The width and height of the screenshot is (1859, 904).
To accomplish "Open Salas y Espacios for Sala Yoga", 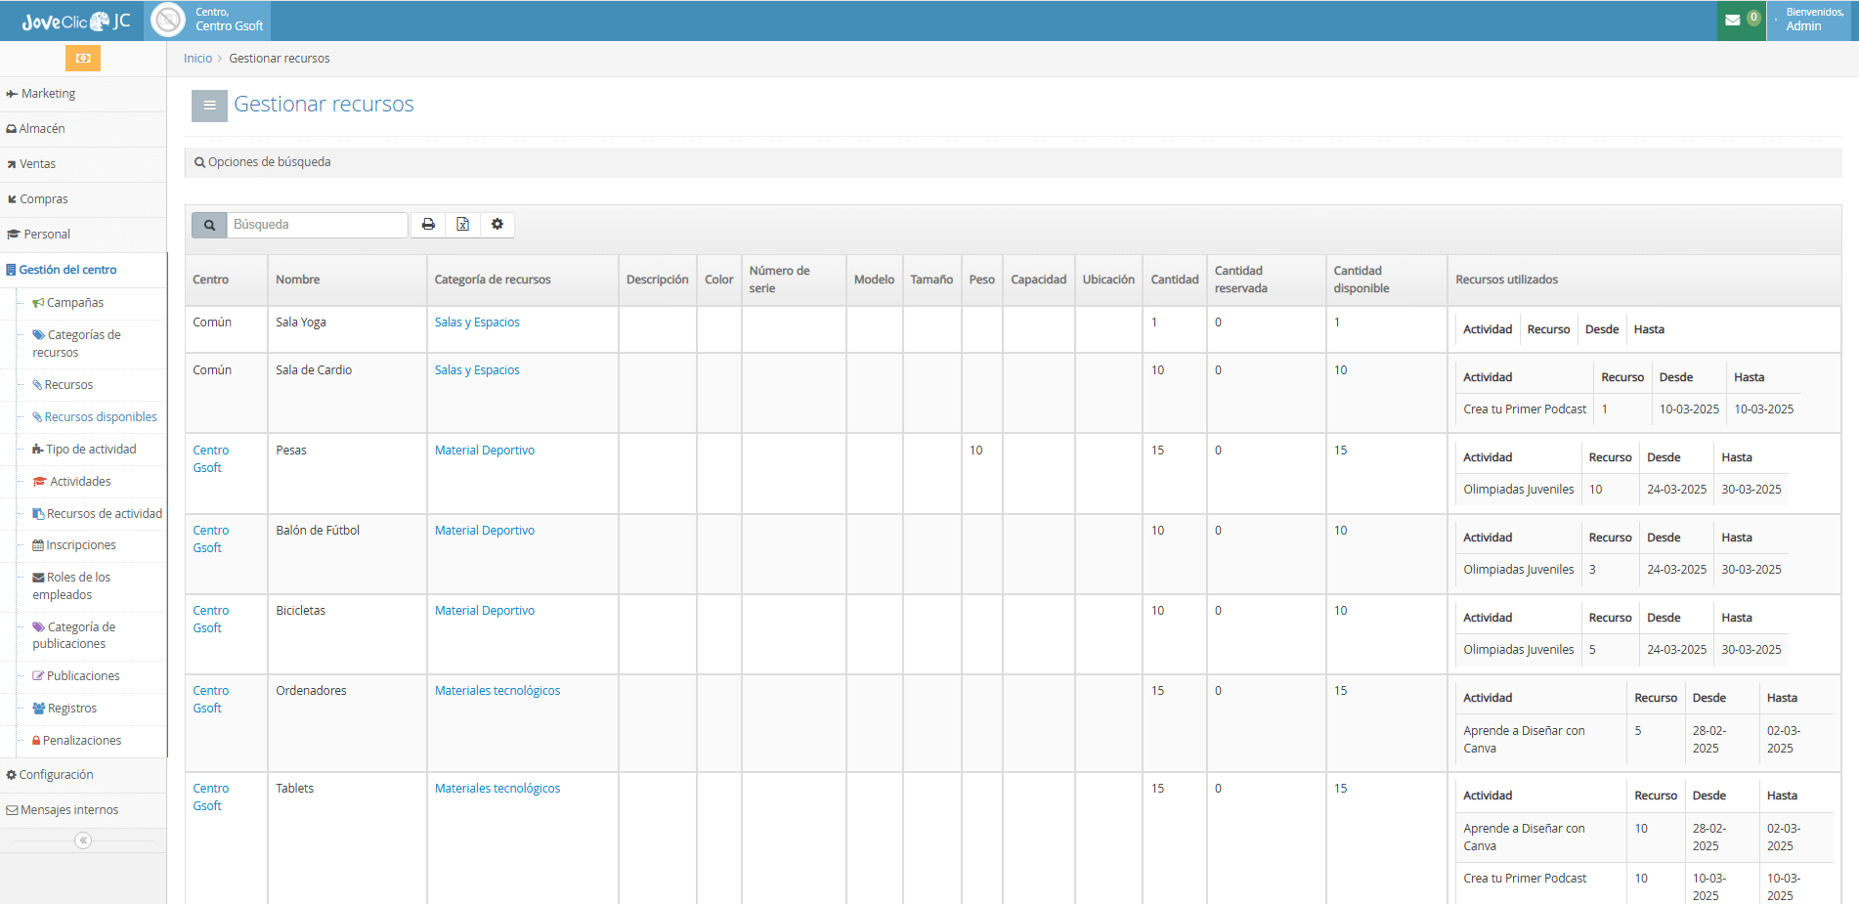I will click(x=477, y=323).
